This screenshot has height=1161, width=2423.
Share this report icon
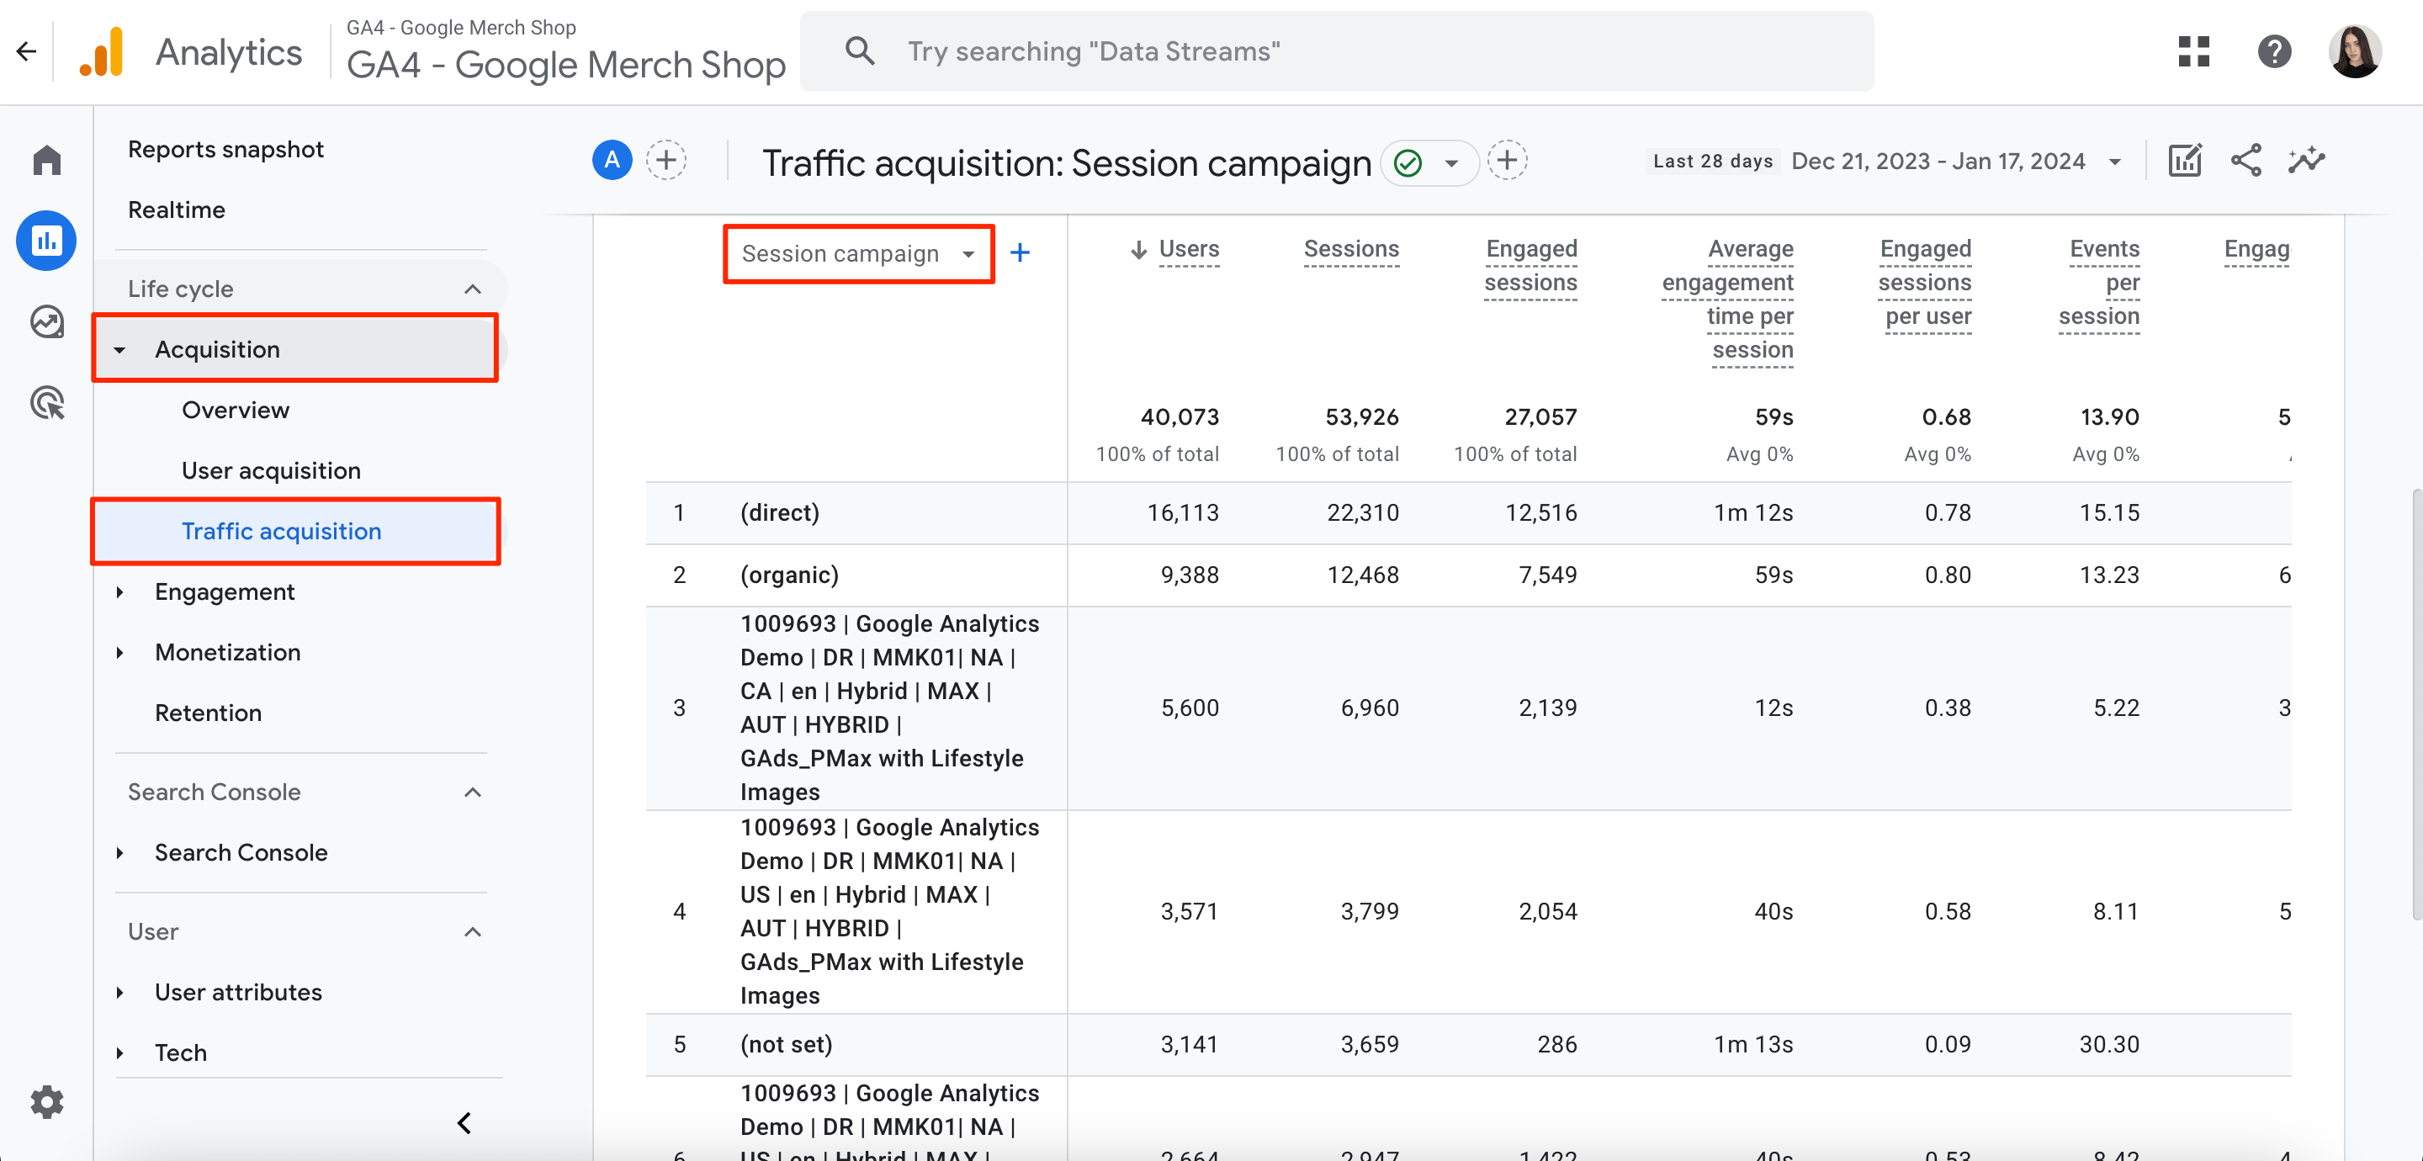2246,160
